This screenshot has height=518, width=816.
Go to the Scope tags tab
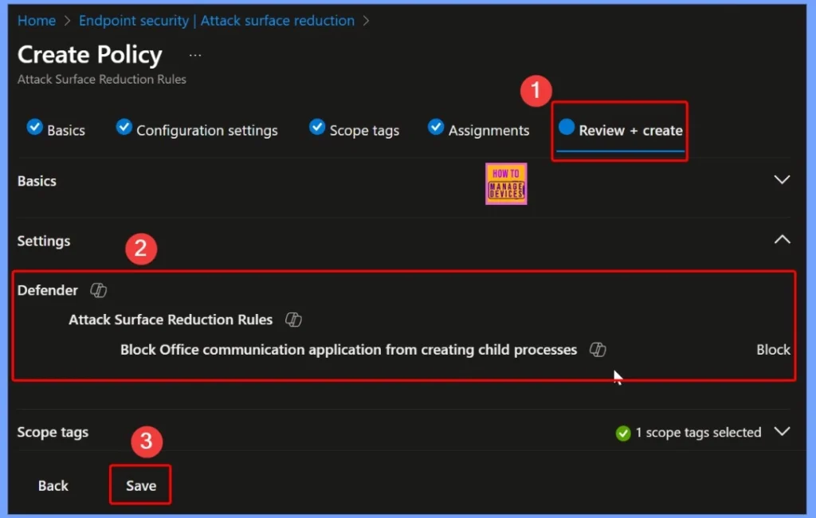[364, 131]
